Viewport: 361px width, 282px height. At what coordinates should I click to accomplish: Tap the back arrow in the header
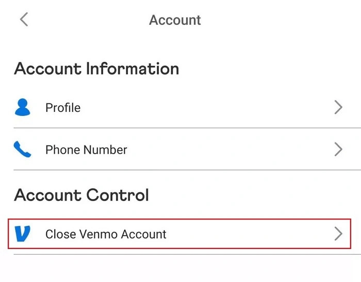(x=24, y=20)
